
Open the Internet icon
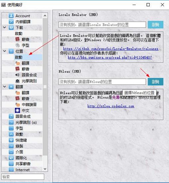tap(11, 169)
